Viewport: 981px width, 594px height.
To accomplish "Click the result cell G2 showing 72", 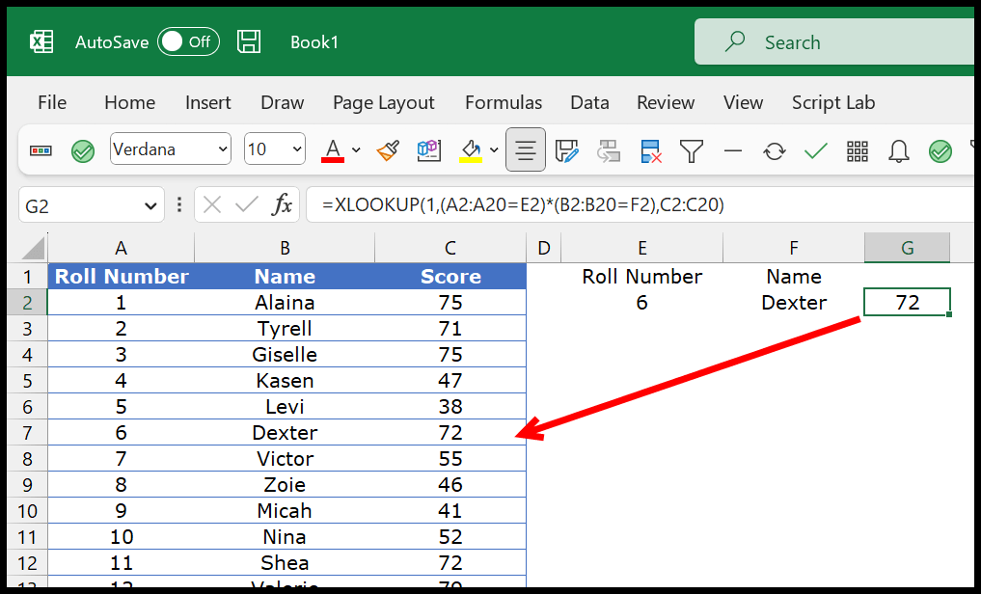I will (907, 303).
